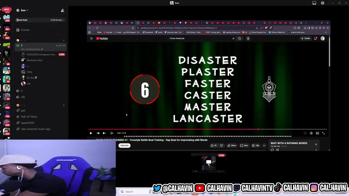Switch to theater mode in player
The image size is (349, 196).
317,133
